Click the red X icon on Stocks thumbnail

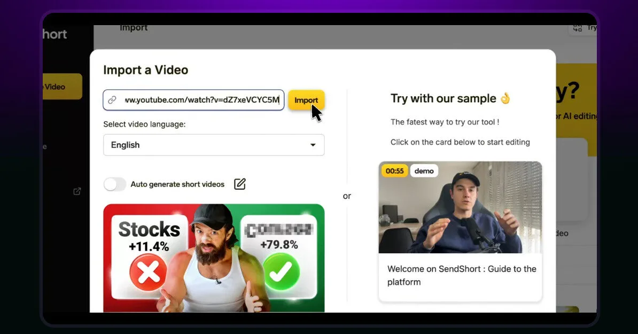pos(148,271)
